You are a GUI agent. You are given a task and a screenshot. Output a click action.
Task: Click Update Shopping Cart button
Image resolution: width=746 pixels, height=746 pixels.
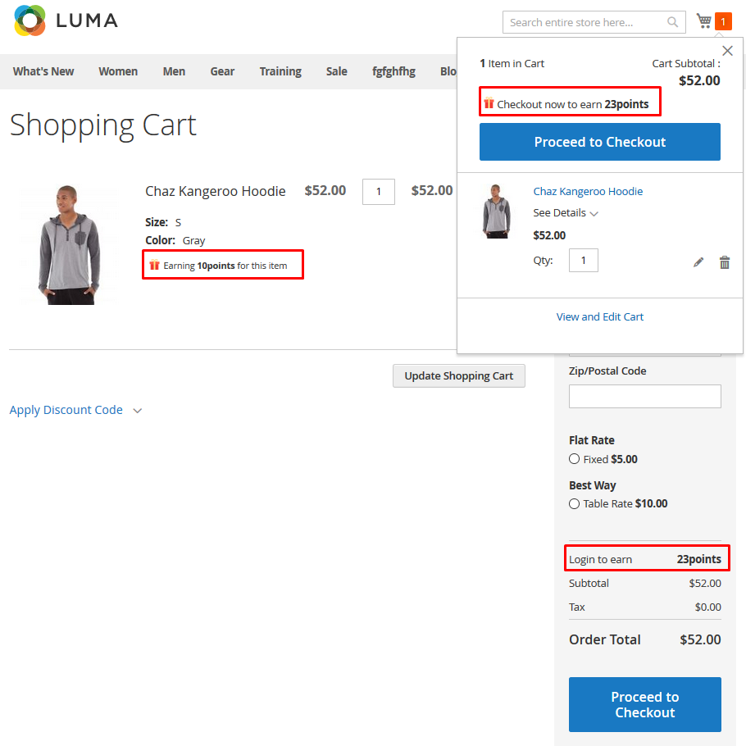click(459, 376)
